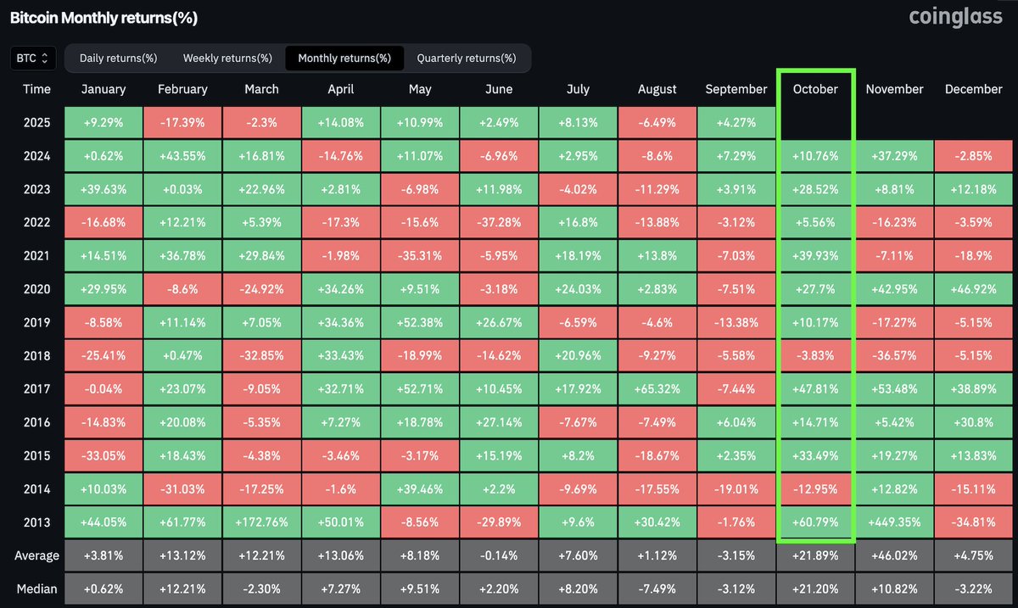Select the 2014 row label
The image size is (1018, 608).
(x=36, y=488)
